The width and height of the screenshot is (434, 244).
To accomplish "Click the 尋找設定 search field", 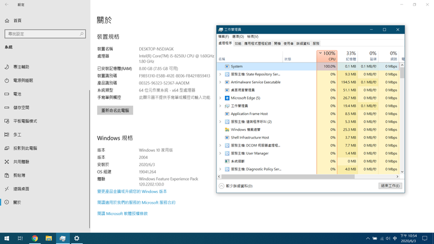I will [45, 34].
